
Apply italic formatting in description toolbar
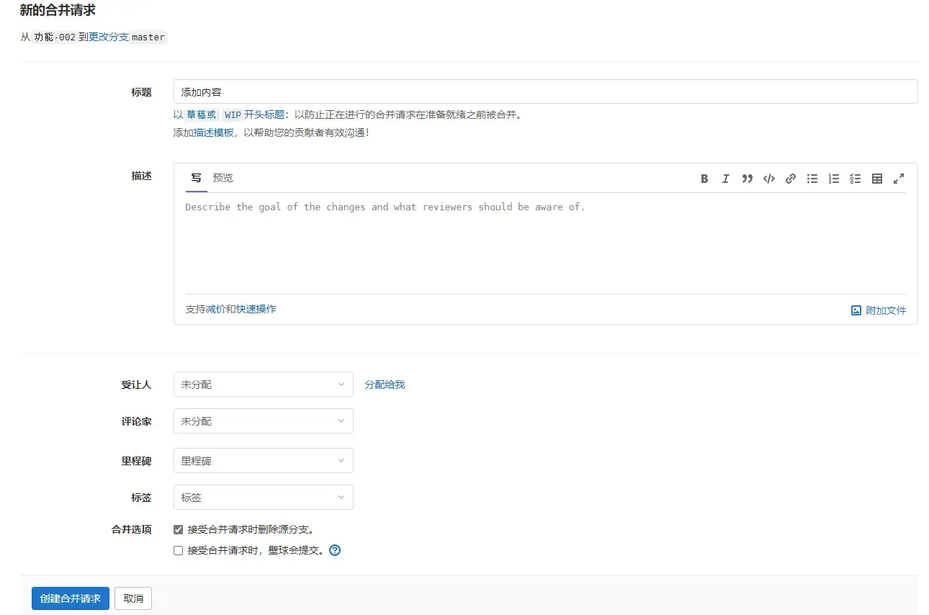click(x=726, y=179)
